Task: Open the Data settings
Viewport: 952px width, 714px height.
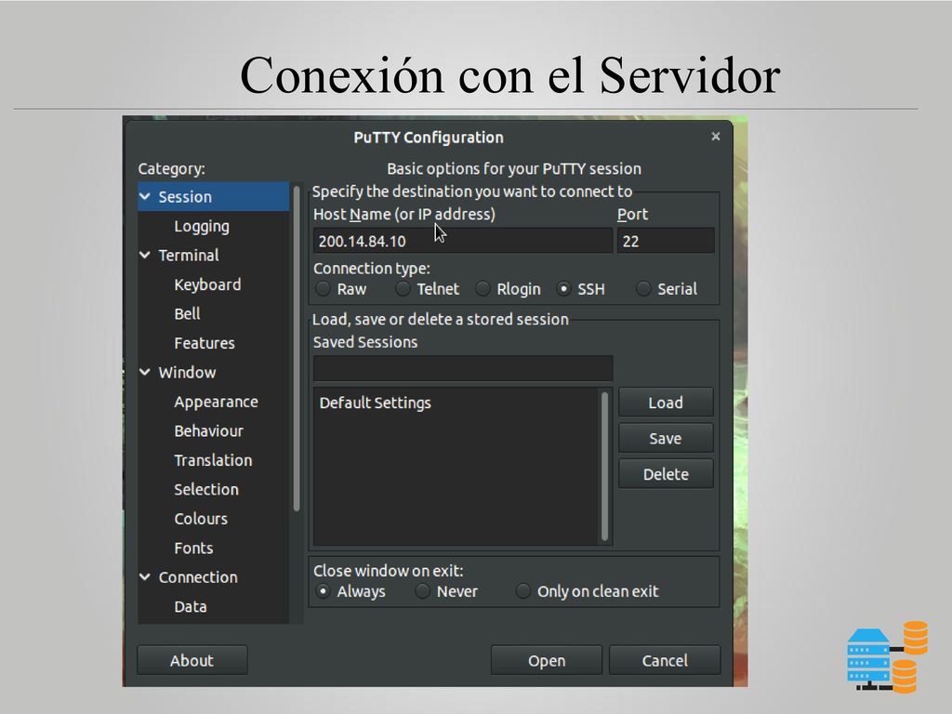Action: click(190, 606)
